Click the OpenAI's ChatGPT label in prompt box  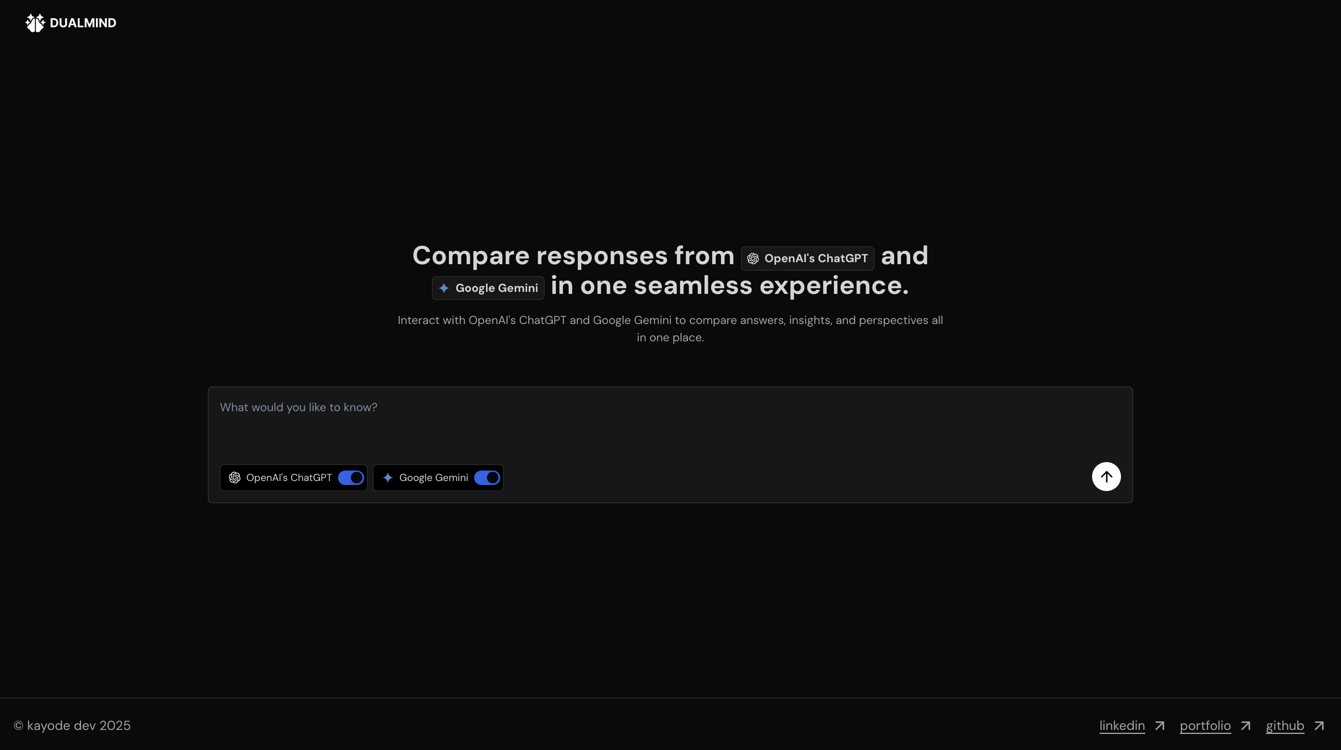coord(289,478)
